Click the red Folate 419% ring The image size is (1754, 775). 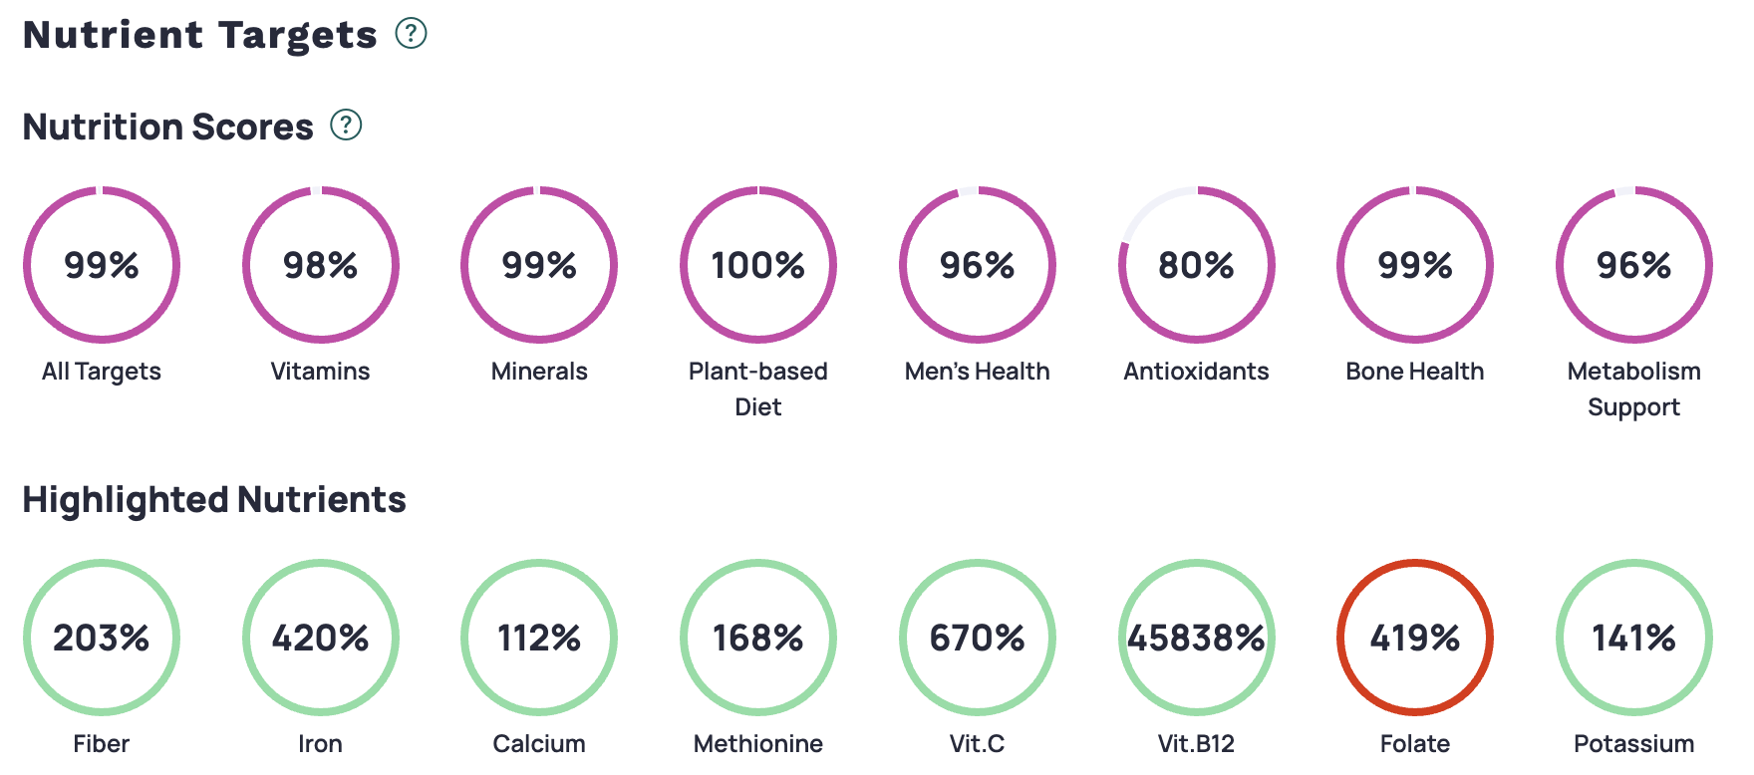(1415, 638)
